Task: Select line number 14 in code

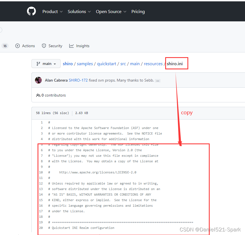Action: pos(41,194)
